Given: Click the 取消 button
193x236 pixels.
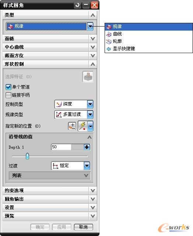Looking at the screenshot, I should 83,227.
